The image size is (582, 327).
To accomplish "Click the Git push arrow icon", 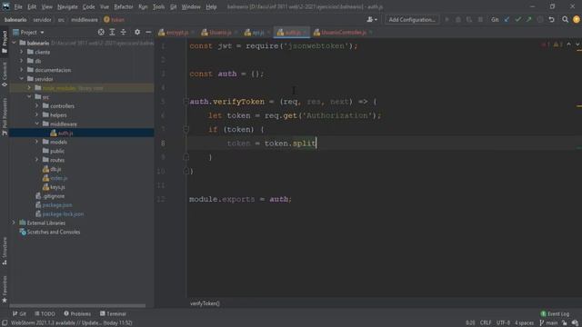I will coord(529,20).
